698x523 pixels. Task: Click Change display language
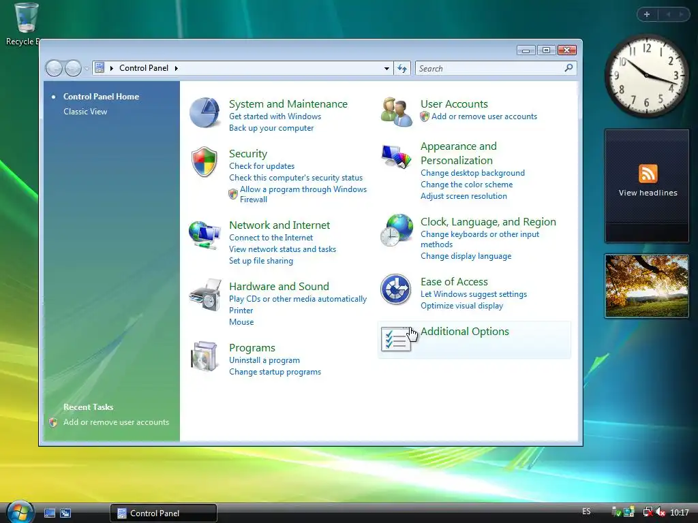click(466, 256)
